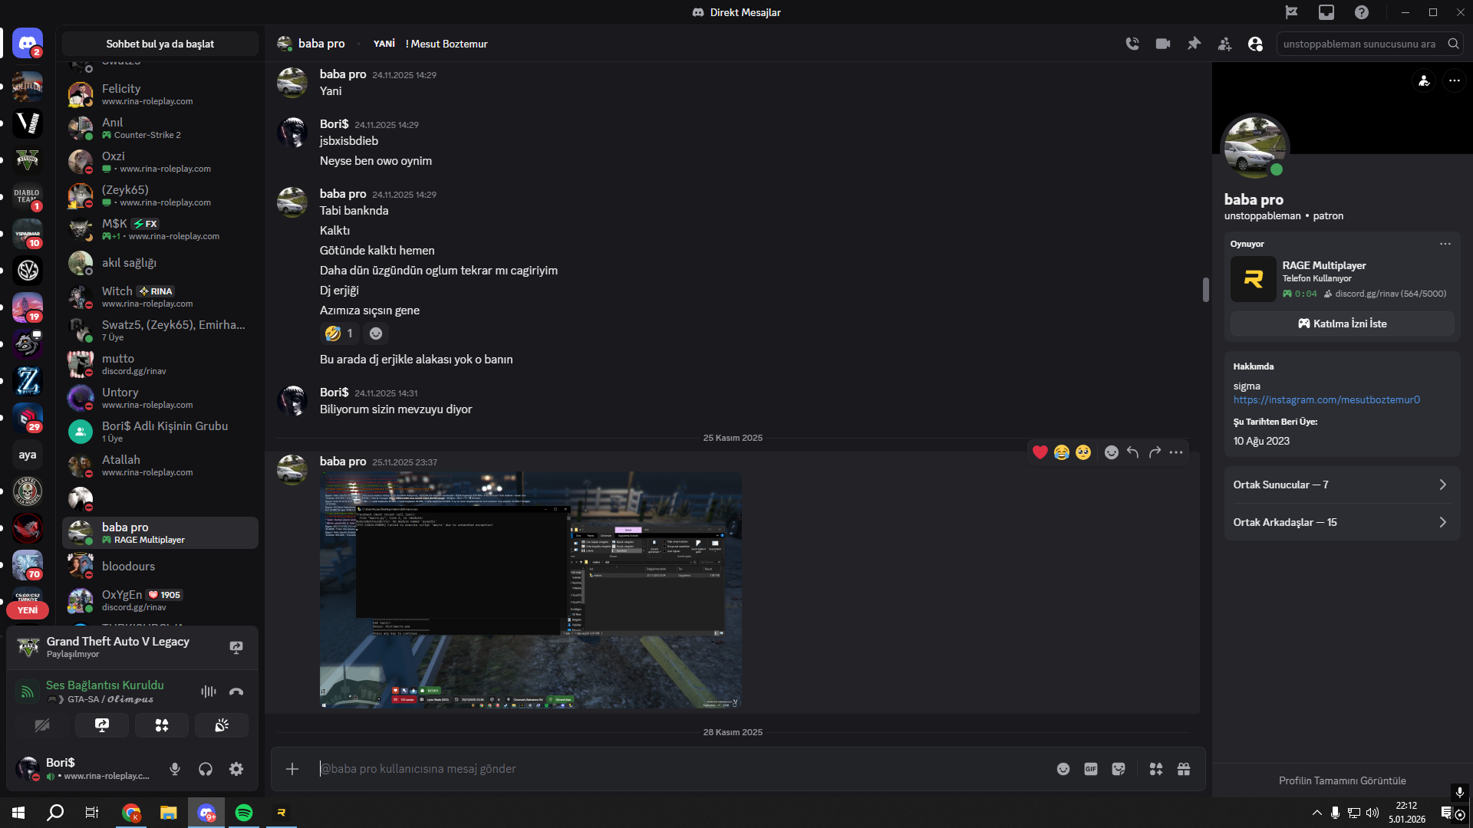The width and height of the screenshot is (1473, 828).
Task: Open Discord Direct Messages home icon
Action: (28, 44)
